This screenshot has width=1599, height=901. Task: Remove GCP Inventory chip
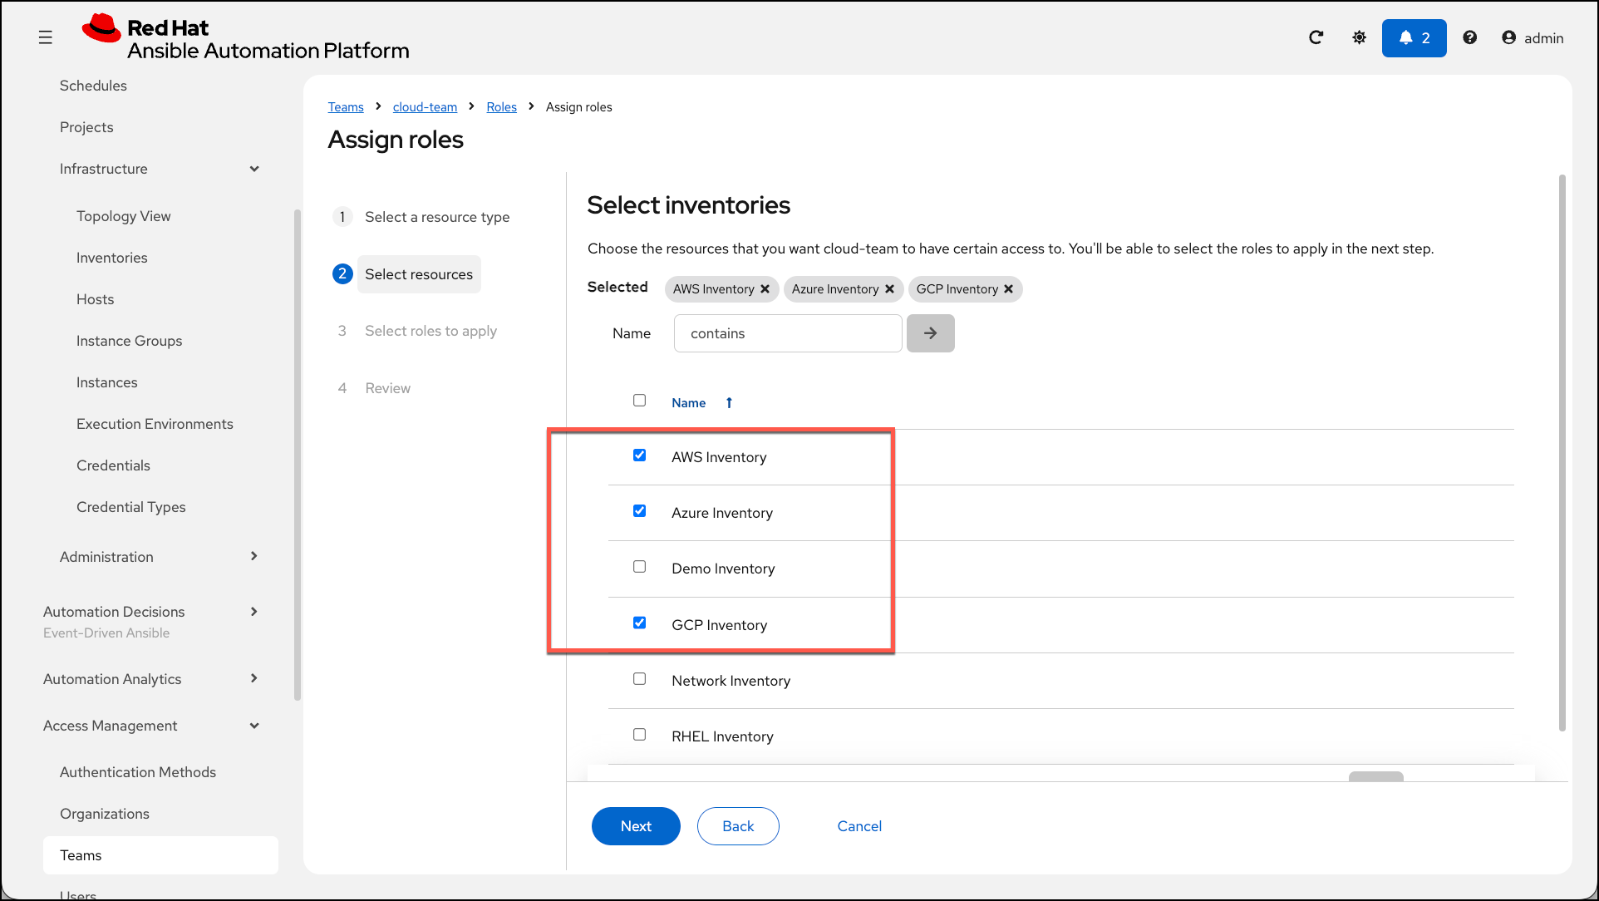(x=1008, y=289)
